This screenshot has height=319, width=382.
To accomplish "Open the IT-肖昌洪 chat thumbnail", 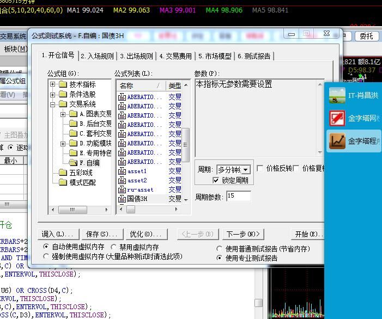I will pos(337,95).
